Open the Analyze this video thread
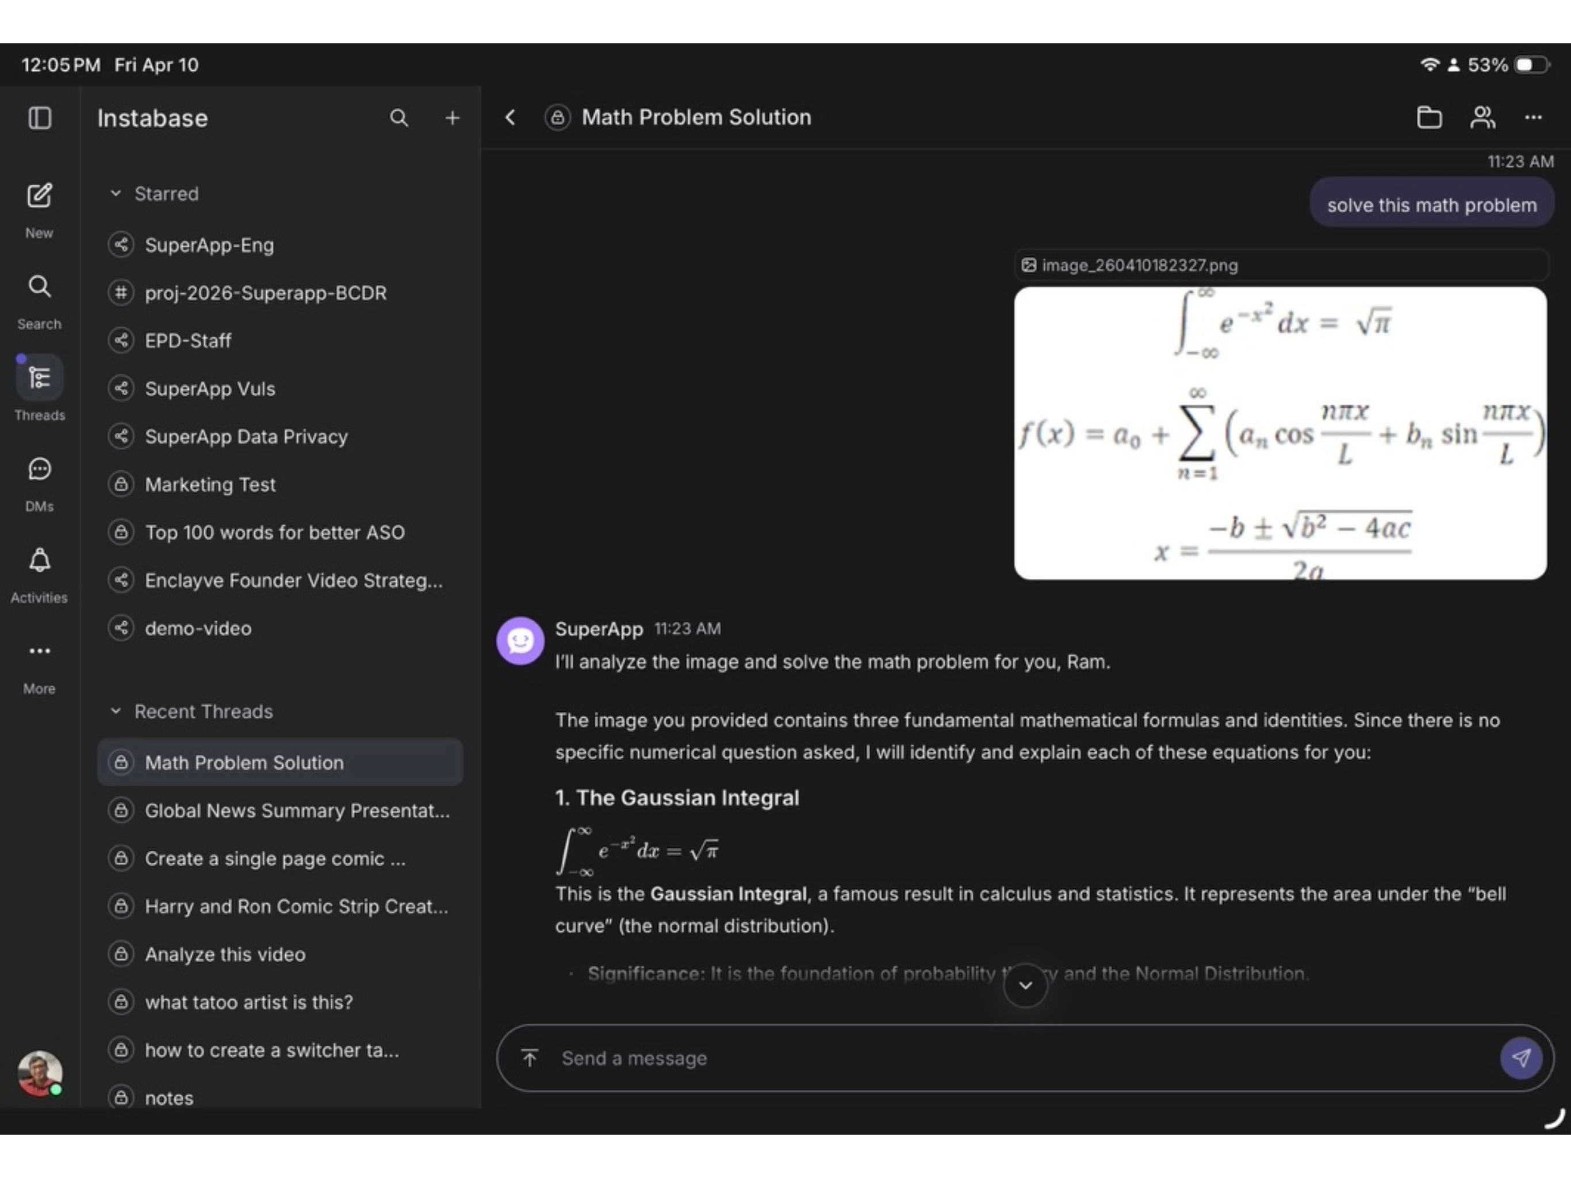Screen dimensions: 1571x1178 (280, 954)
